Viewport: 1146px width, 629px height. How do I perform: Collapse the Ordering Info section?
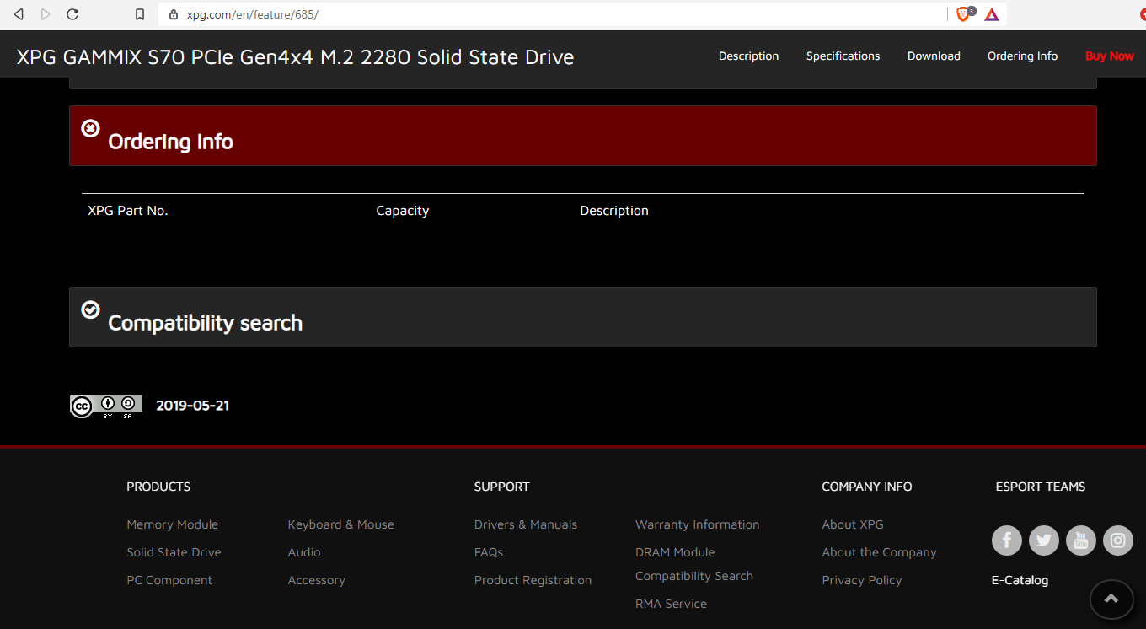pos(583,136)
